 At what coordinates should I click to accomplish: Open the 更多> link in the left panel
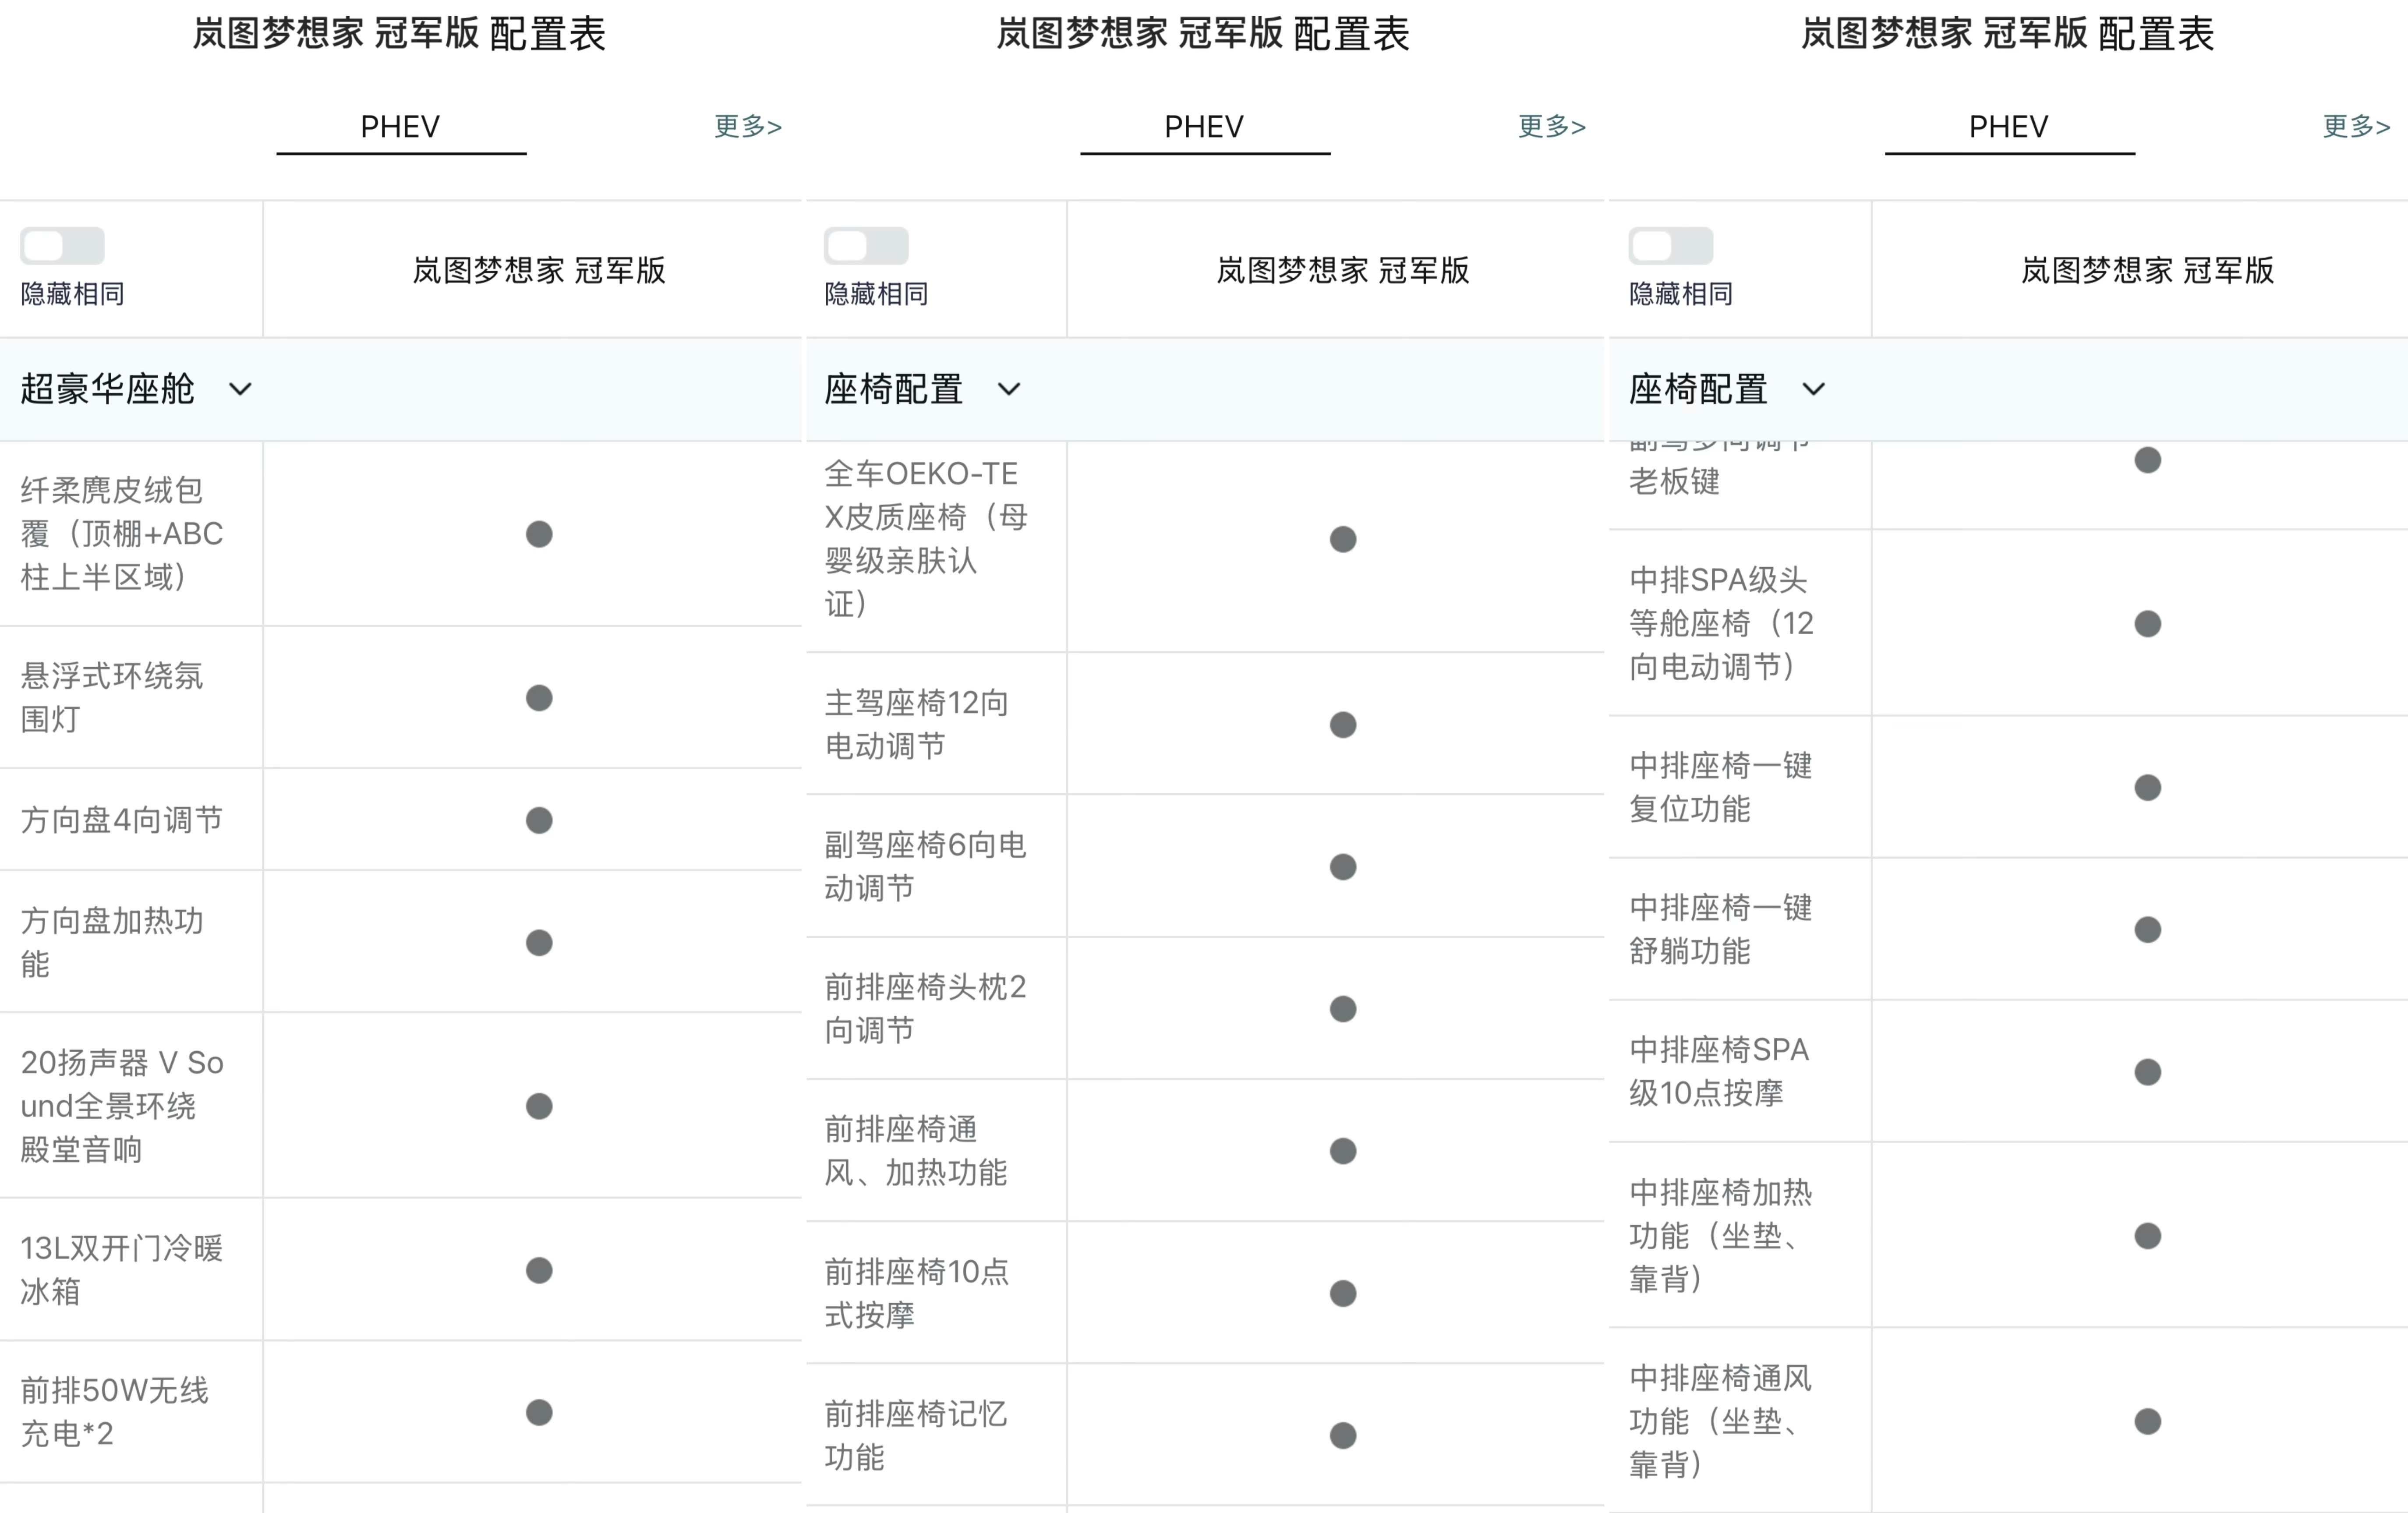coord(746,126)
